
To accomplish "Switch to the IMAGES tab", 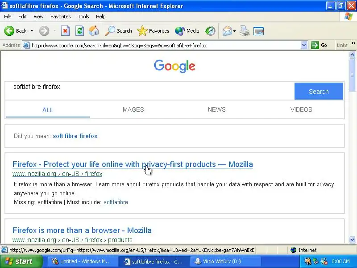I will click(x=133, y=109).
